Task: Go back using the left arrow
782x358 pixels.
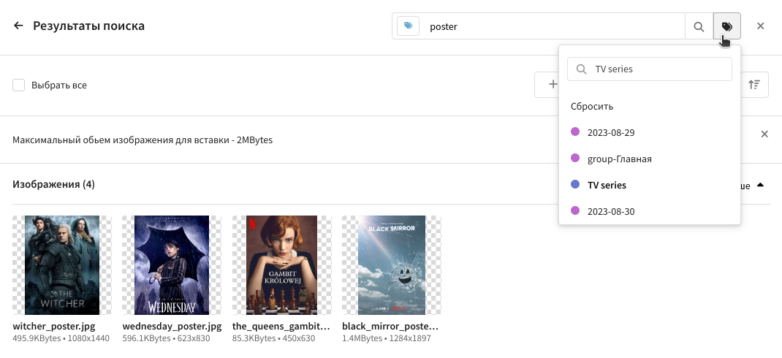Action: pos(18,26)
